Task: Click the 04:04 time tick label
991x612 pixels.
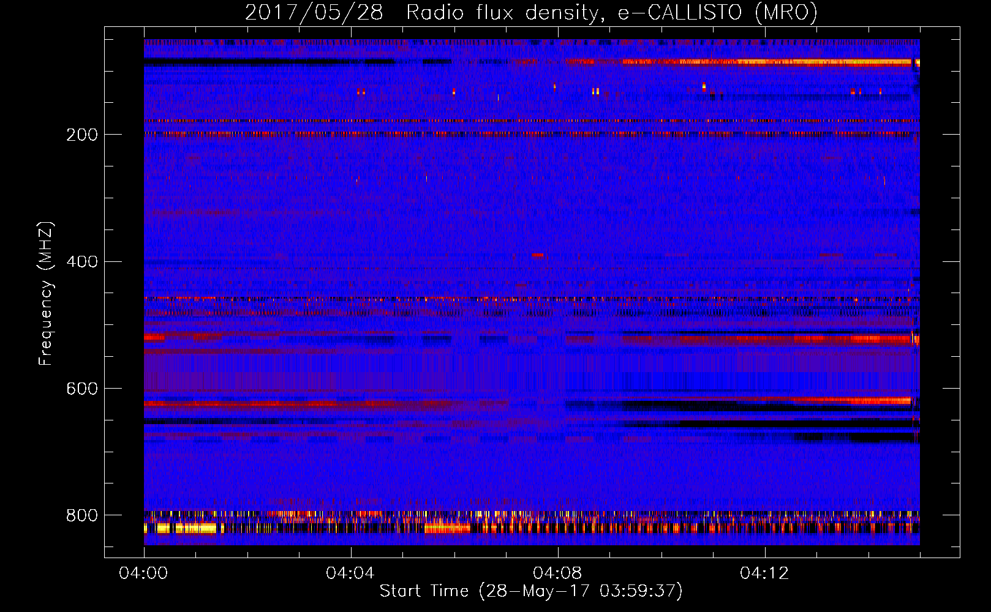Action: 350,573
